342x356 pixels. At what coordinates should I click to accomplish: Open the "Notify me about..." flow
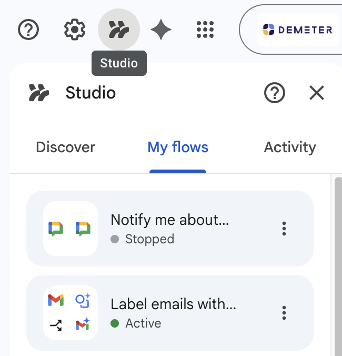coord(169,220)
